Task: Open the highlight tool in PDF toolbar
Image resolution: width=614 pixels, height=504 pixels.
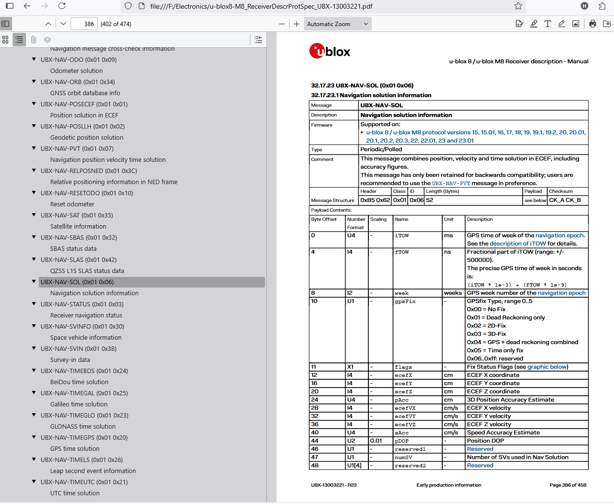Action: coord(534,24)
